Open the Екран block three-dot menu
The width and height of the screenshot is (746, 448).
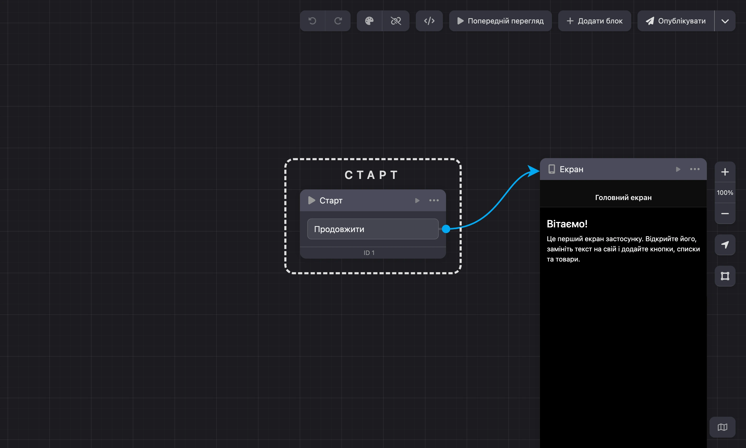695,169
